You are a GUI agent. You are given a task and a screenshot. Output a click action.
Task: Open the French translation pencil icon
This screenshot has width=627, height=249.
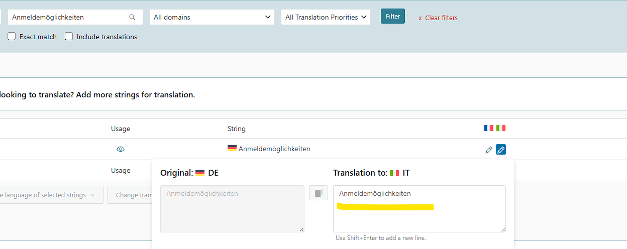489,150
